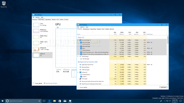Click Fewer details in the back Task Manager window
Viewport: 184px width, 103px height.
tap(37, 83)
